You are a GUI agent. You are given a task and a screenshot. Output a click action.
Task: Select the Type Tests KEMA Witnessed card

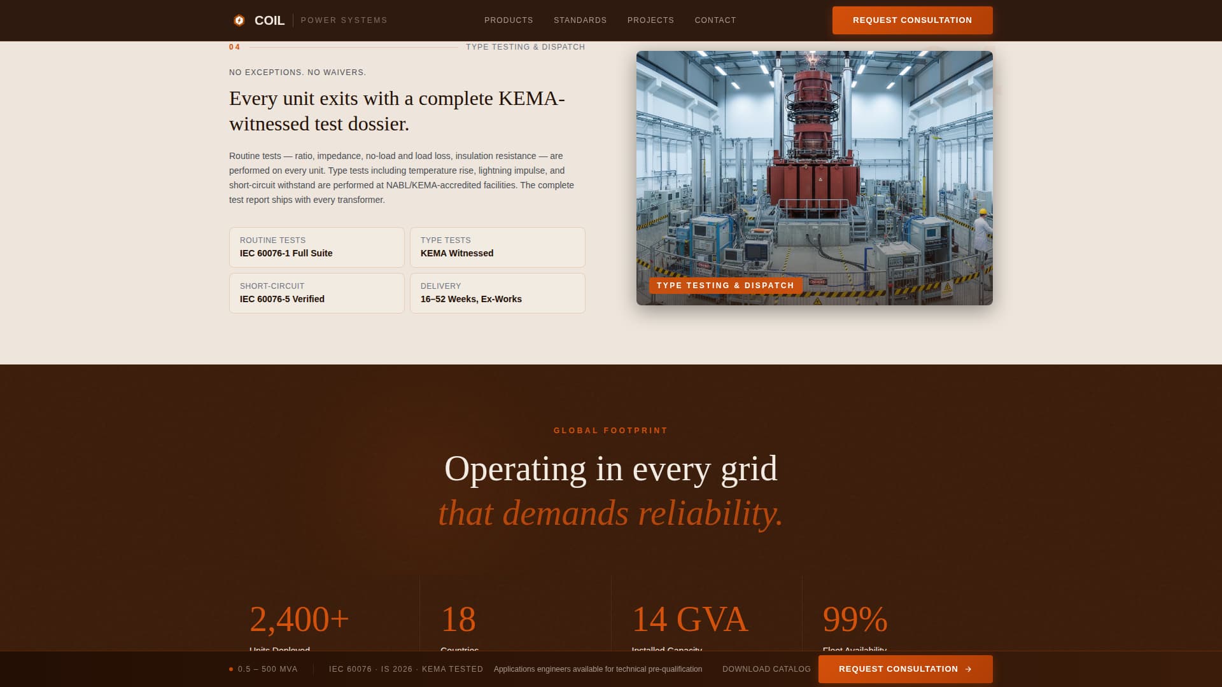coord(497,247)
